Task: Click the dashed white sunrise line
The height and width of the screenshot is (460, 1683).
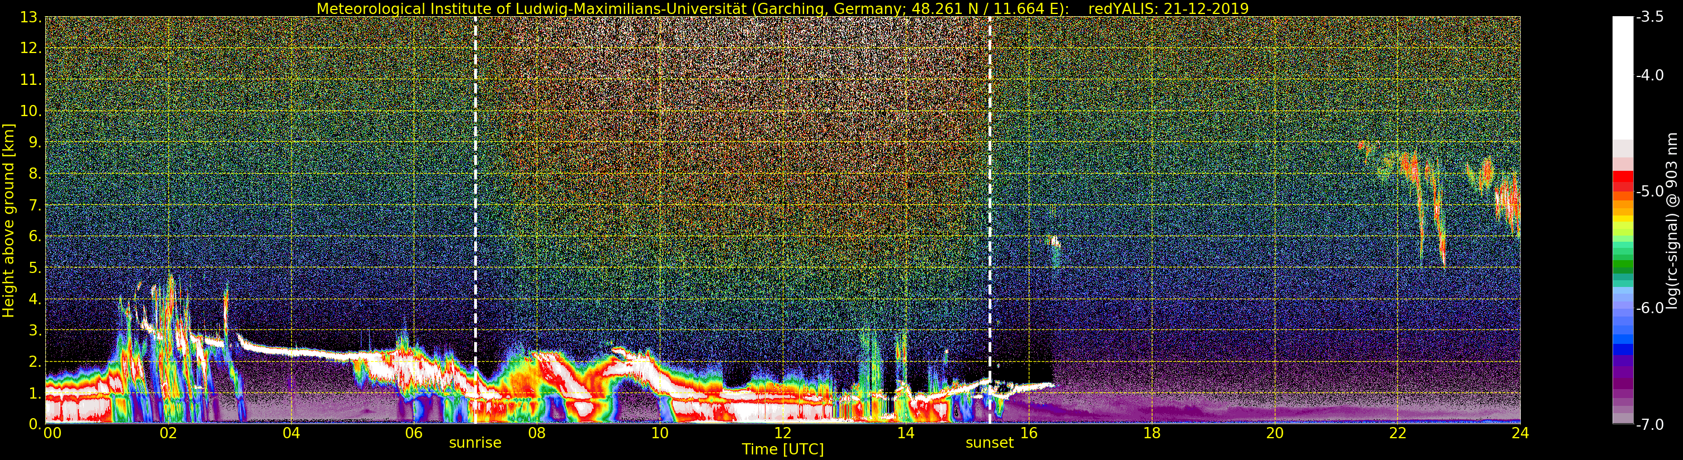Action: coord(475,220)
